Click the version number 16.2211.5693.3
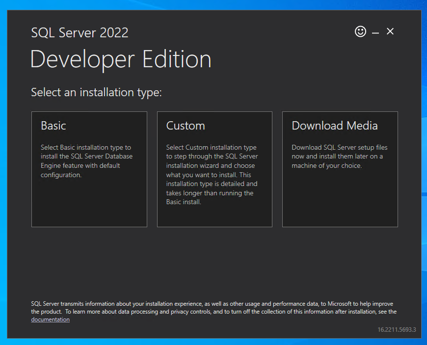This screenshot has height=345, width=427. (396, 330)
